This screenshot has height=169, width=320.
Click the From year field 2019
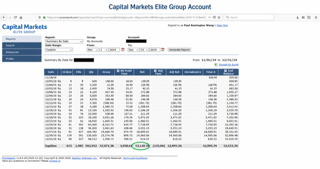coord(114,50)
